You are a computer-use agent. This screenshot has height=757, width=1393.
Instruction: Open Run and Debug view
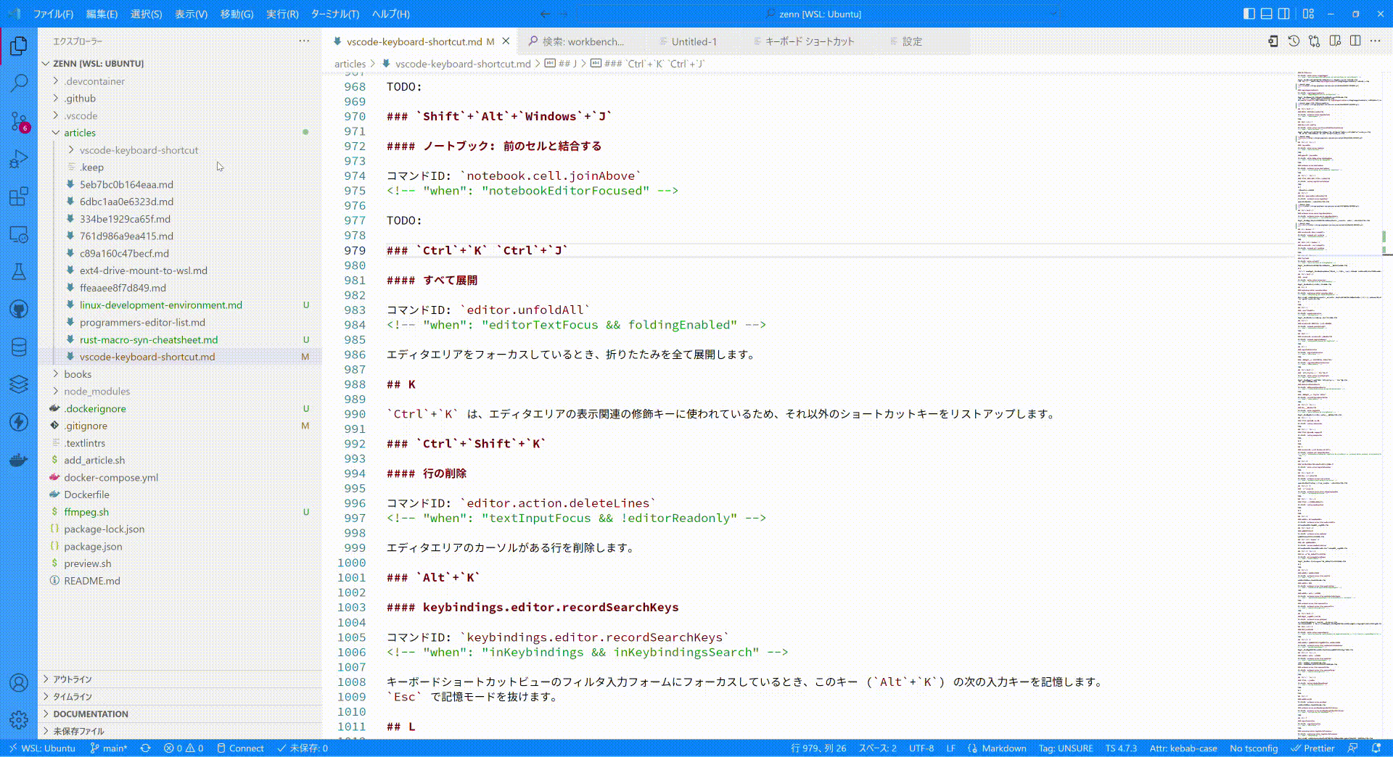(x=19, y=159)
